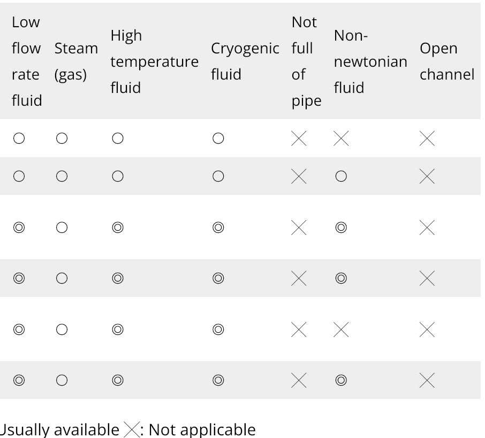Click first row X under Non-newtonian fluid

pos(341,138)
